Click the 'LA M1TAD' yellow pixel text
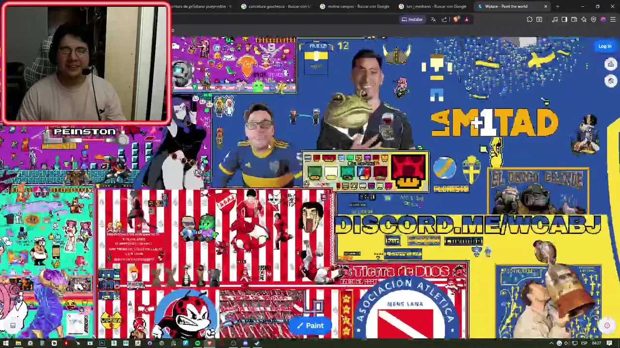The image size is (620, 348). point(495,123)
